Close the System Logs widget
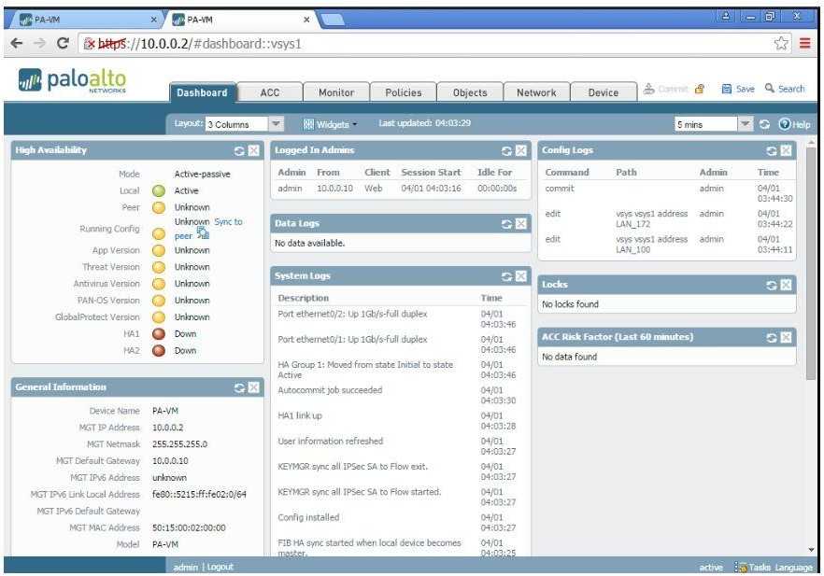 click(x=520, y=276)
